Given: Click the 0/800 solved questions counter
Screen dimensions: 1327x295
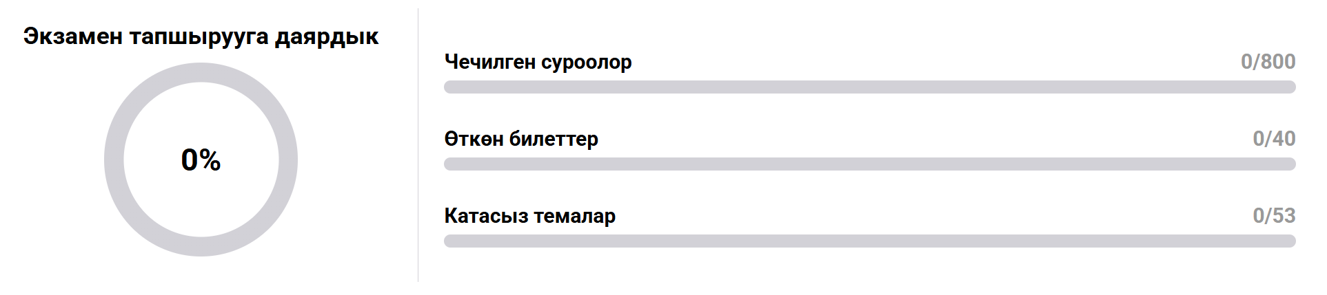Looking at the screenshot, I should pyautogui.click(x=1268, y=62).
